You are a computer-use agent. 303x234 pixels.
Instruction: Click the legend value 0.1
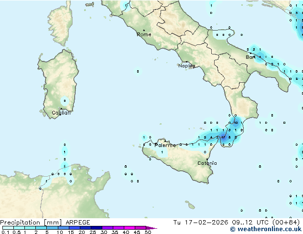click(x=5, y=232)
